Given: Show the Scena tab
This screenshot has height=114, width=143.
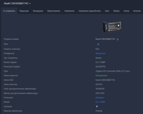Looking at the screenshot, I should (x=126, y=11).
